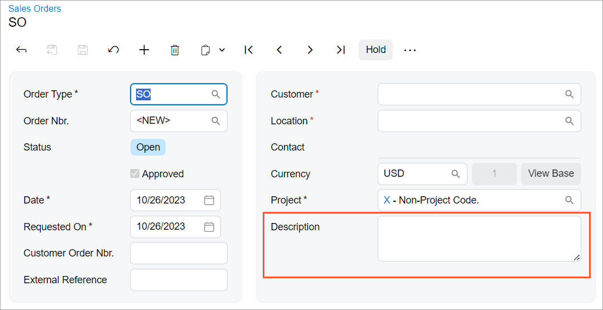
Task: Toggle the Approved checkbox
Action: (x=135, y=174)
